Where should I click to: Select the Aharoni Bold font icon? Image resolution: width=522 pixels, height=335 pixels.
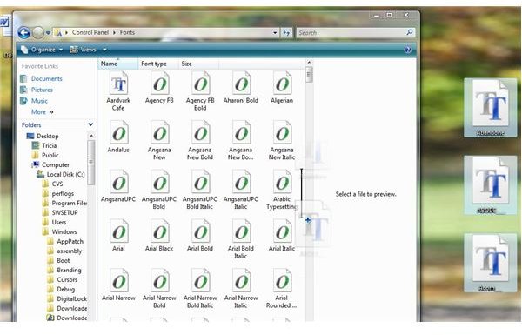(241, 84)
